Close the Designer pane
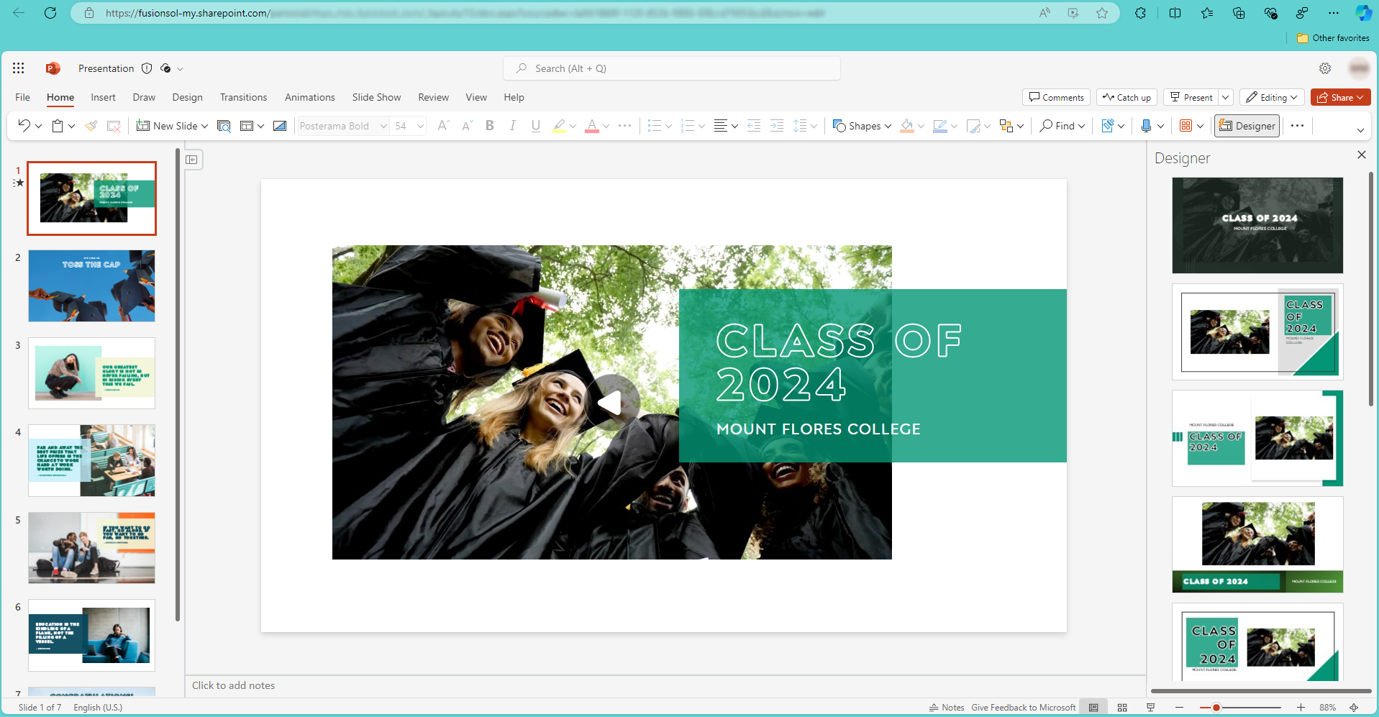The image size is (1379, 717). [1361, 155]
